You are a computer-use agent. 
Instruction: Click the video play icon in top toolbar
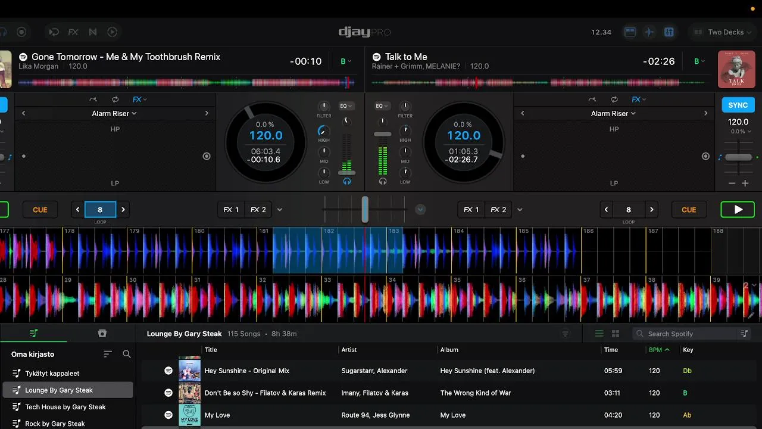[112, 32]
